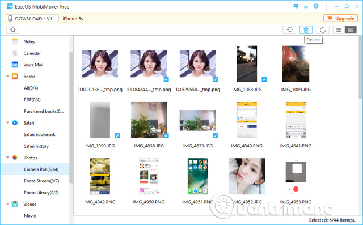
Task: Select the IMG_4952.JPG thumbnail
Action: pos(247,176)
